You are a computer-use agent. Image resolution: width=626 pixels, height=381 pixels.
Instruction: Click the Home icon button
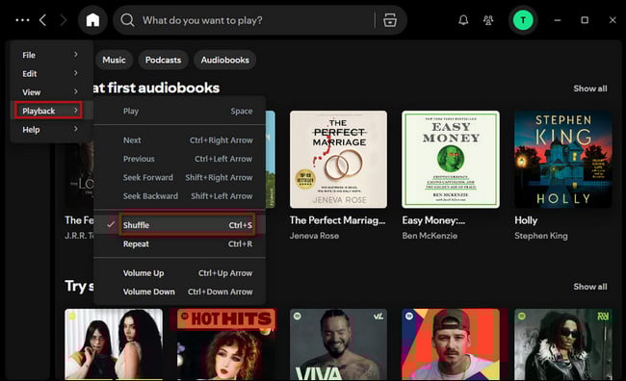point(92,20)
